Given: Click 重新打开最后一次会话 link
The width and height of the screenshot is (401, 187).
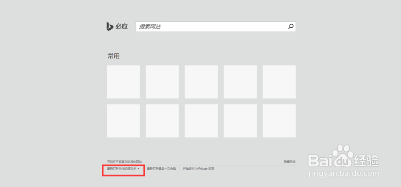Looking at the screenshot, I should click(x=161, y=169).
